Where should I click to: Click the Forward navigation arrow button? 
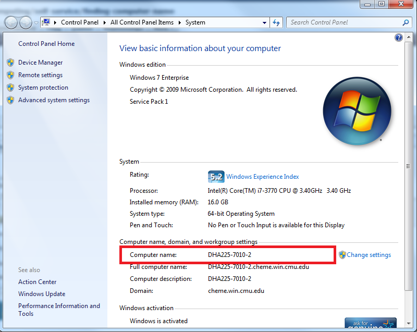26,22
